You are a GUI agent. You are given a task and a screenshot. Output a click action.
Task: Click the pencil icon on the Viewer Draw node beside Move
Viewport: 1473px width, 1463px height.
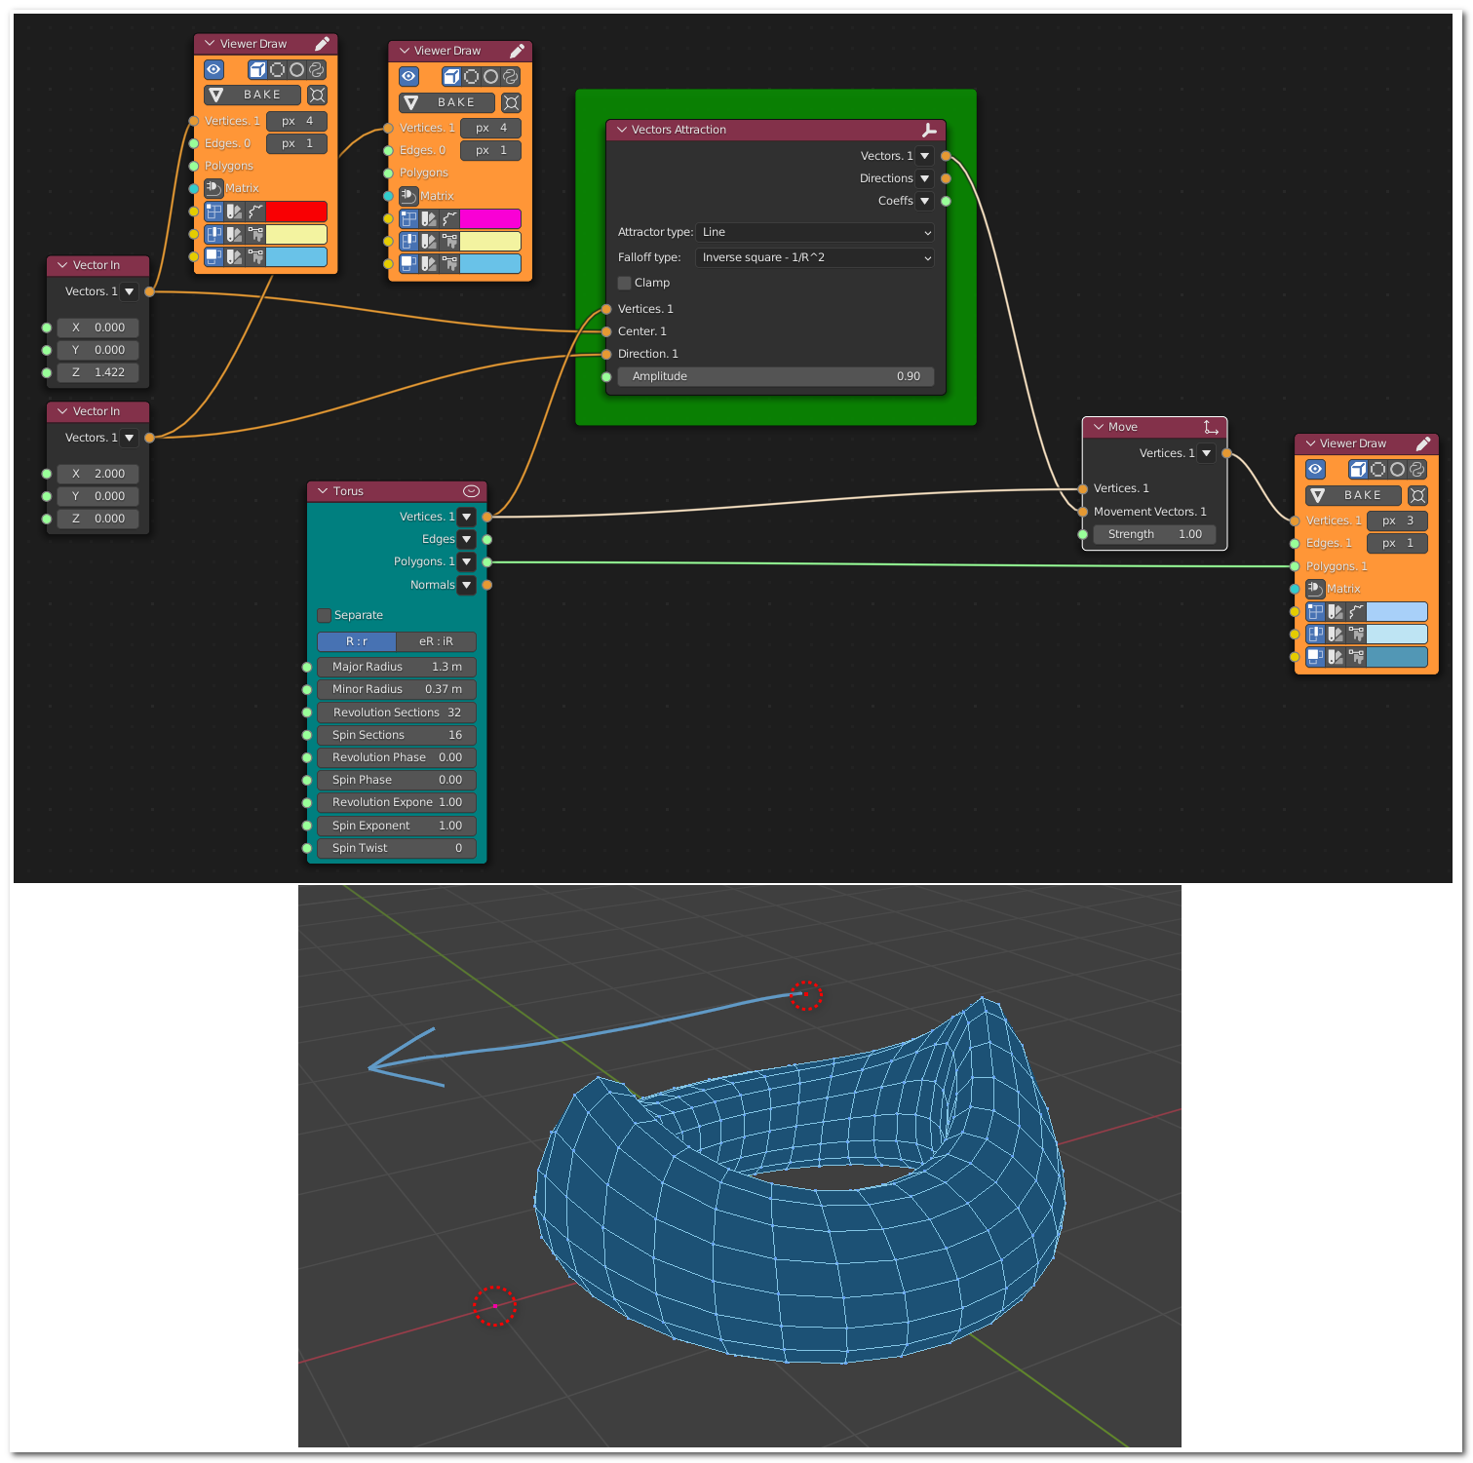(1422, 443)
